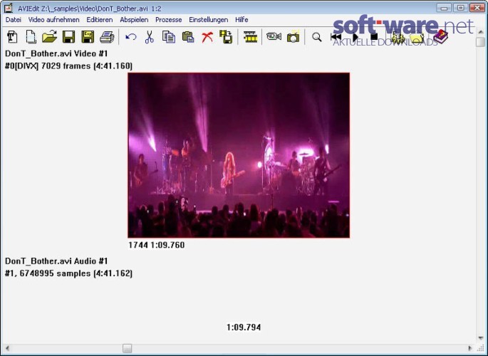
Task: Click the yellow film strip icon
Action: pos(251,37)
